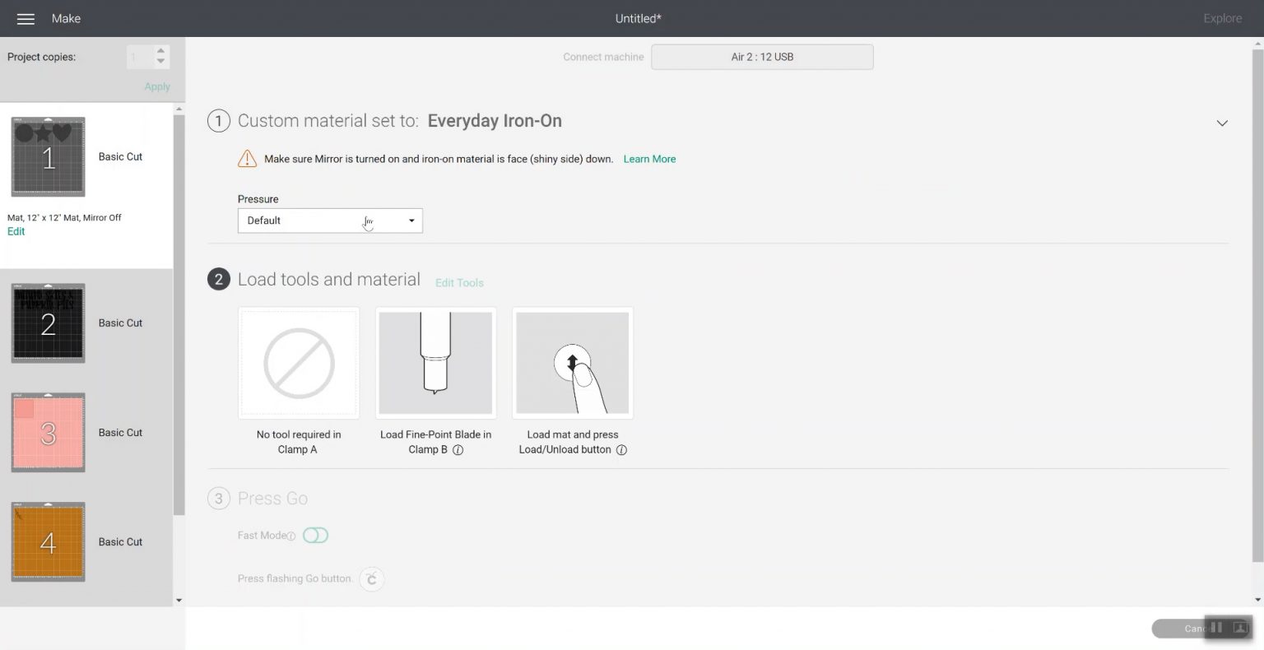Select the Fine-Point Blade illustration
This screenshot has height=650, width=1264.
point(435,362)
